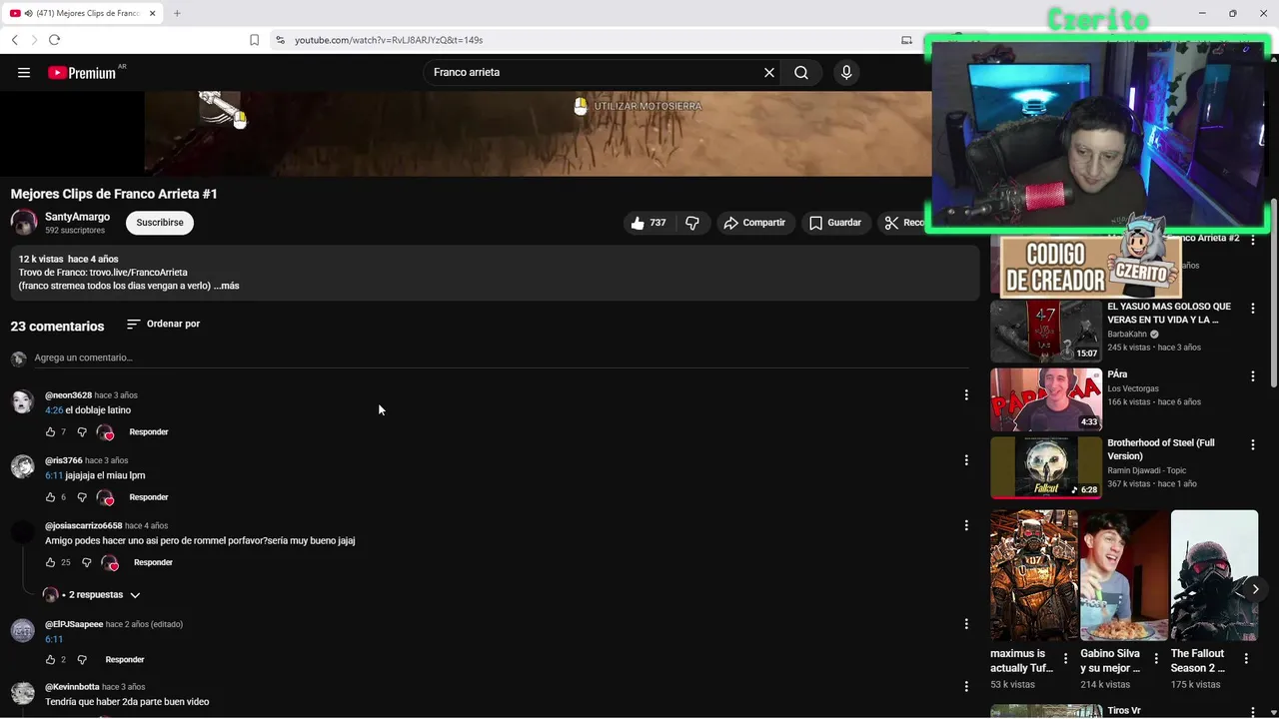Expand description with ...más
Viewport: 1279px width, 719px height.
(227, 286)
